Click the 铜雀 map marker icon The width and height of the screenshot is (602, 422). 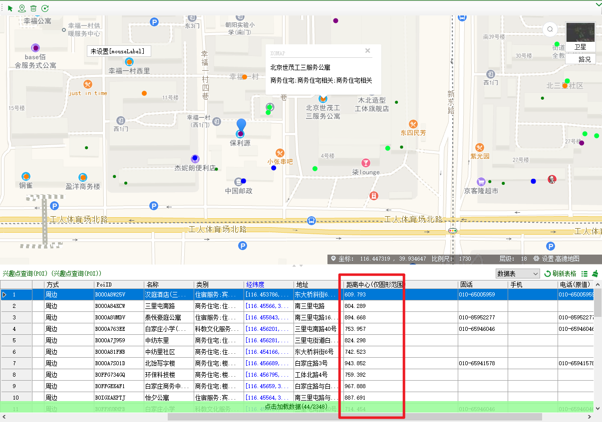pos(26,176)
